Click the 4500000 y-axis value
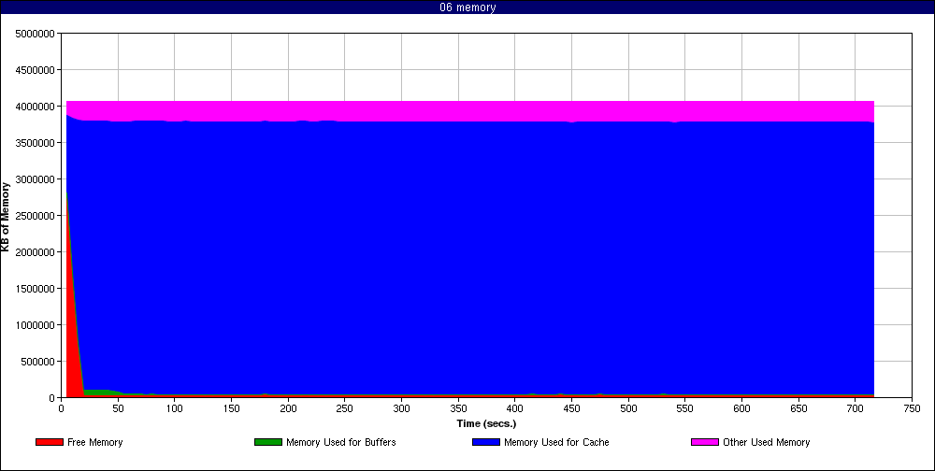The height and width of the screenshot is (471, 935). (36, 70)
